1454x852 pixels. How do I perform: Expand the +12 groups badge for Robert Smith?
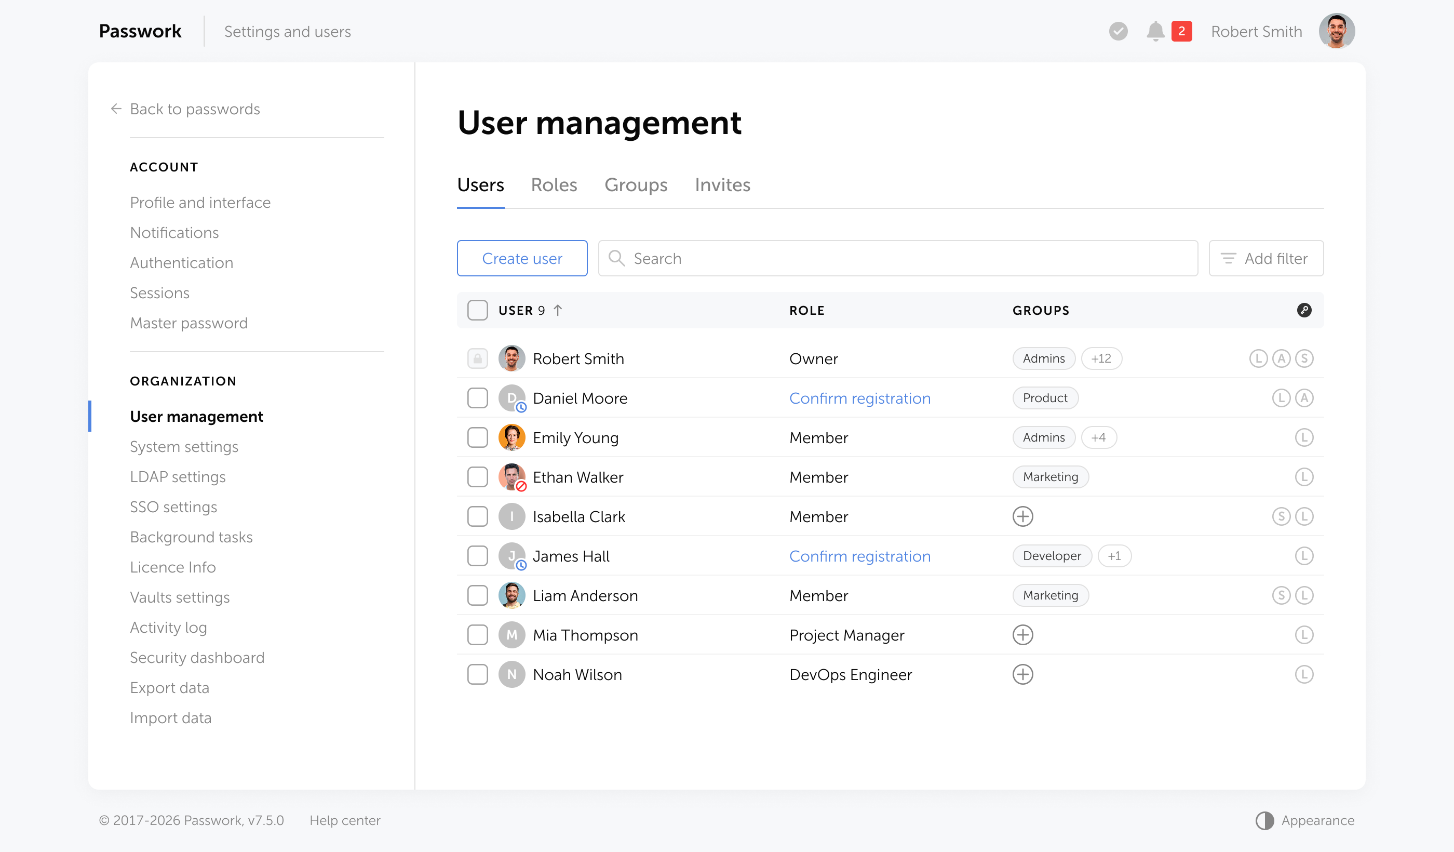pos(1101,358)
